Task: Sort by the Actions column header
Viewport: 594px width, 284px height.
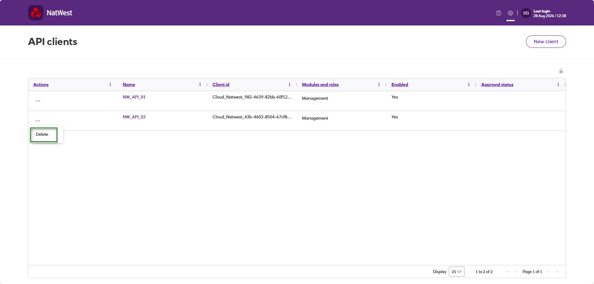Action: tap(41, 85)
